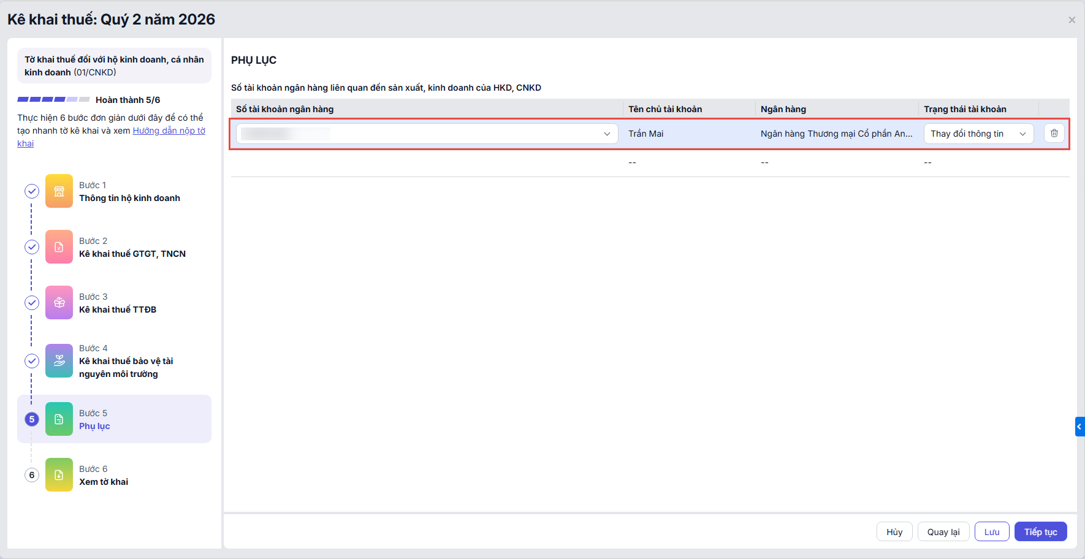Delete the bank account row

1054,133
